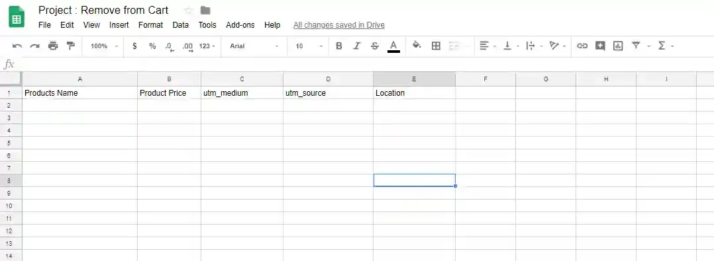Format as percent

point(152,46)
